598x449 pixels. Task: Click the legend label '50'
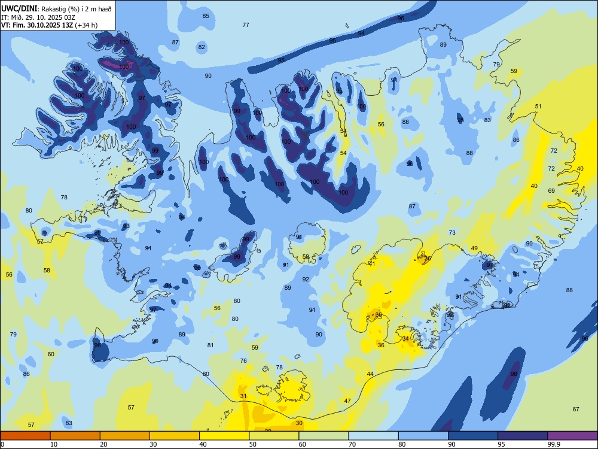(x=252, y=444)
